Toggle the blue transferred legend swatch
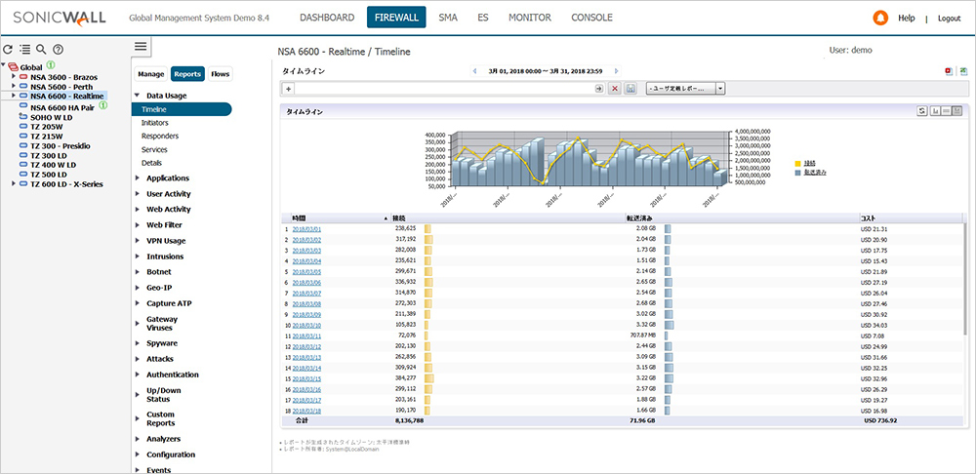 click(x=798, y=172)
